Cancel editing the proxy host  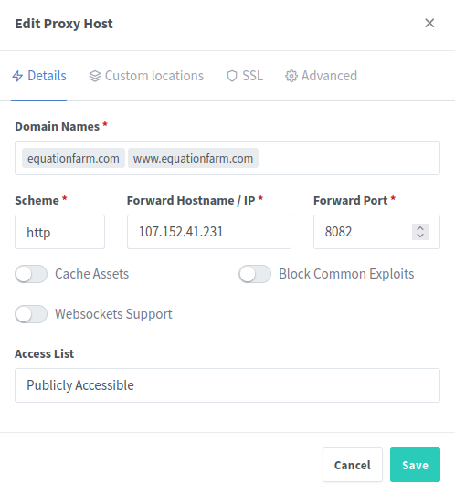(x=353, y=465)
